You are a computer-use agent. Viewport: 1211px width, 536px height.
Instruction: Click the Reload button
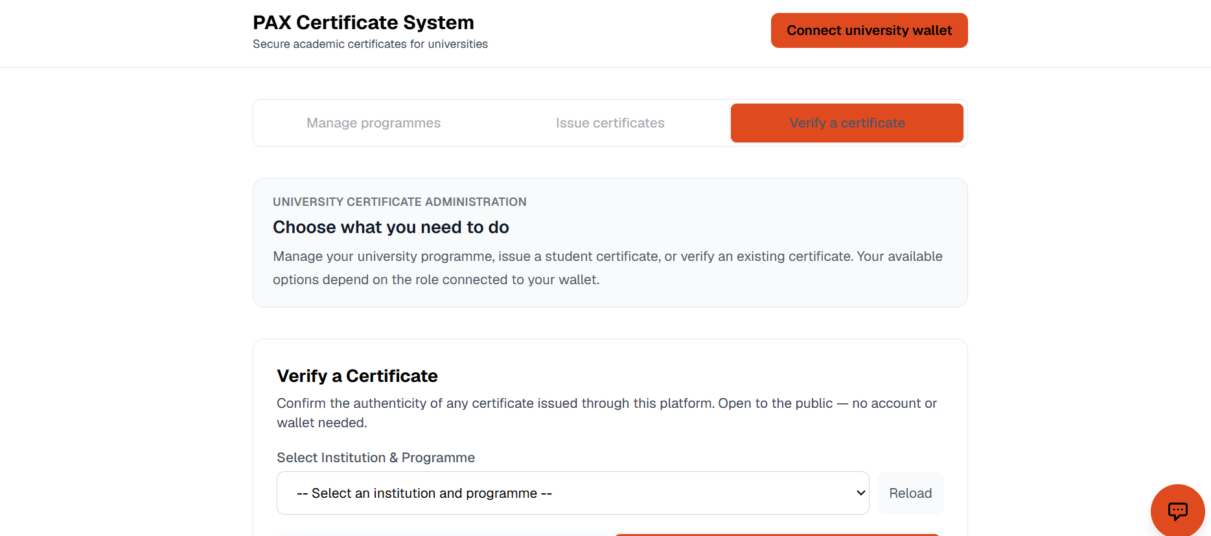pyautogui.click(x=910, y=493)
